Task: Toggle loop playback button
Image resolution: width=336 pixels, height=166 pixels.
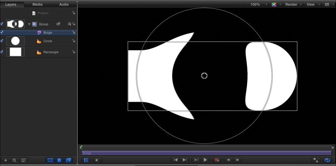Action: click(327, 160)
